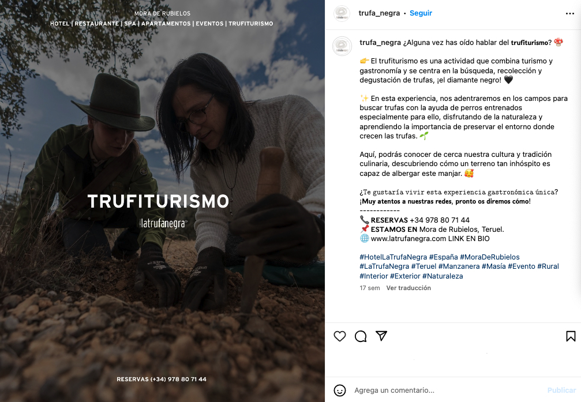
Task: Open the #Naturaleza hashtag link
Action: pyautogui.click(x=443, y=276)
